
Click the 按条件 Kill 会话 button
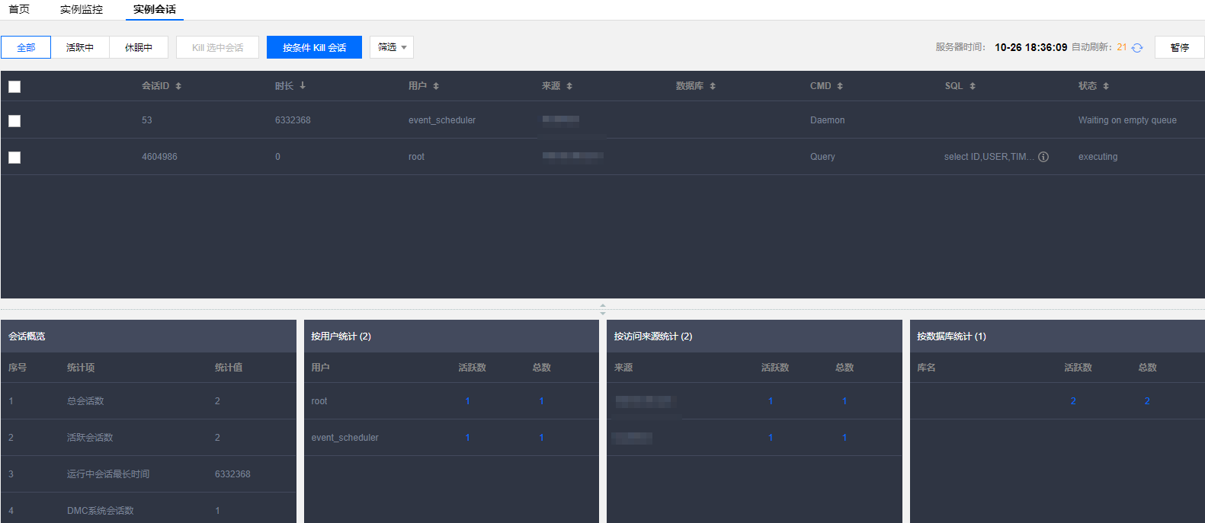(314, 47)
